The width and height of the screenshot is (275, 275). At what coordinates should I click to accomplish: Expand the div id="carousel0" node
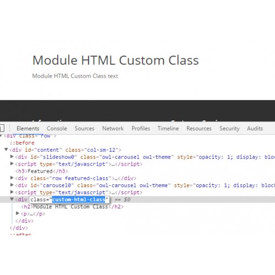[12, 185]
